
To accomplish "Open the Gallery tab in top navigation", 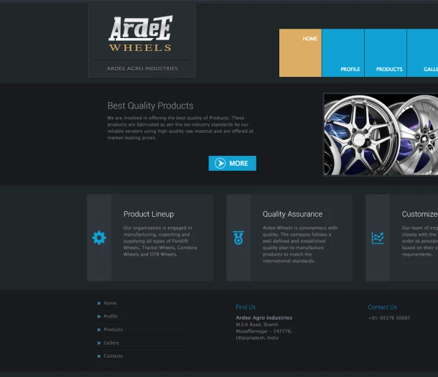I will point(424,52).
